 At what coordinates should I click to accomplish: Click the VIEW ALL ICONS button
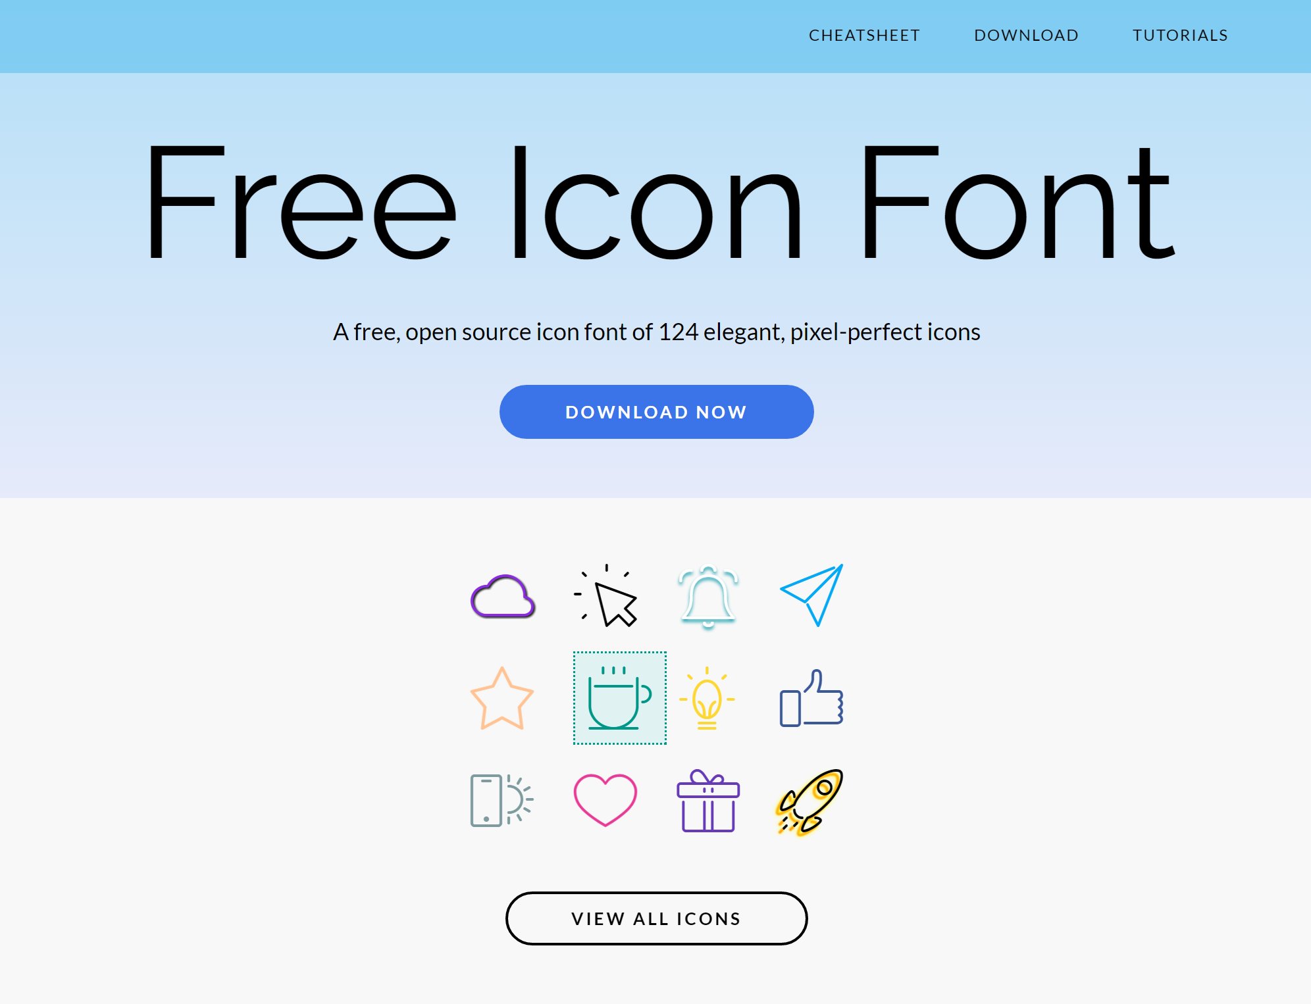tap(655, 918)
